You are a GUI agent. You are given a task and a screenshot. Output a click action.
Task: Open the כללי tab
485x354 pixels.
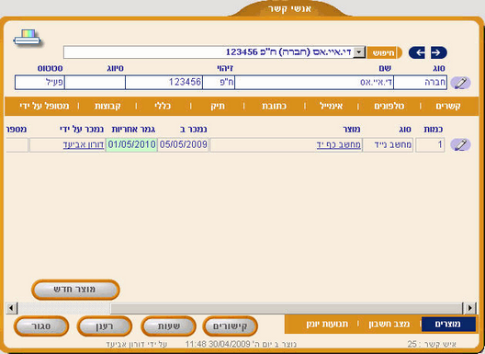tap(163, 107)
